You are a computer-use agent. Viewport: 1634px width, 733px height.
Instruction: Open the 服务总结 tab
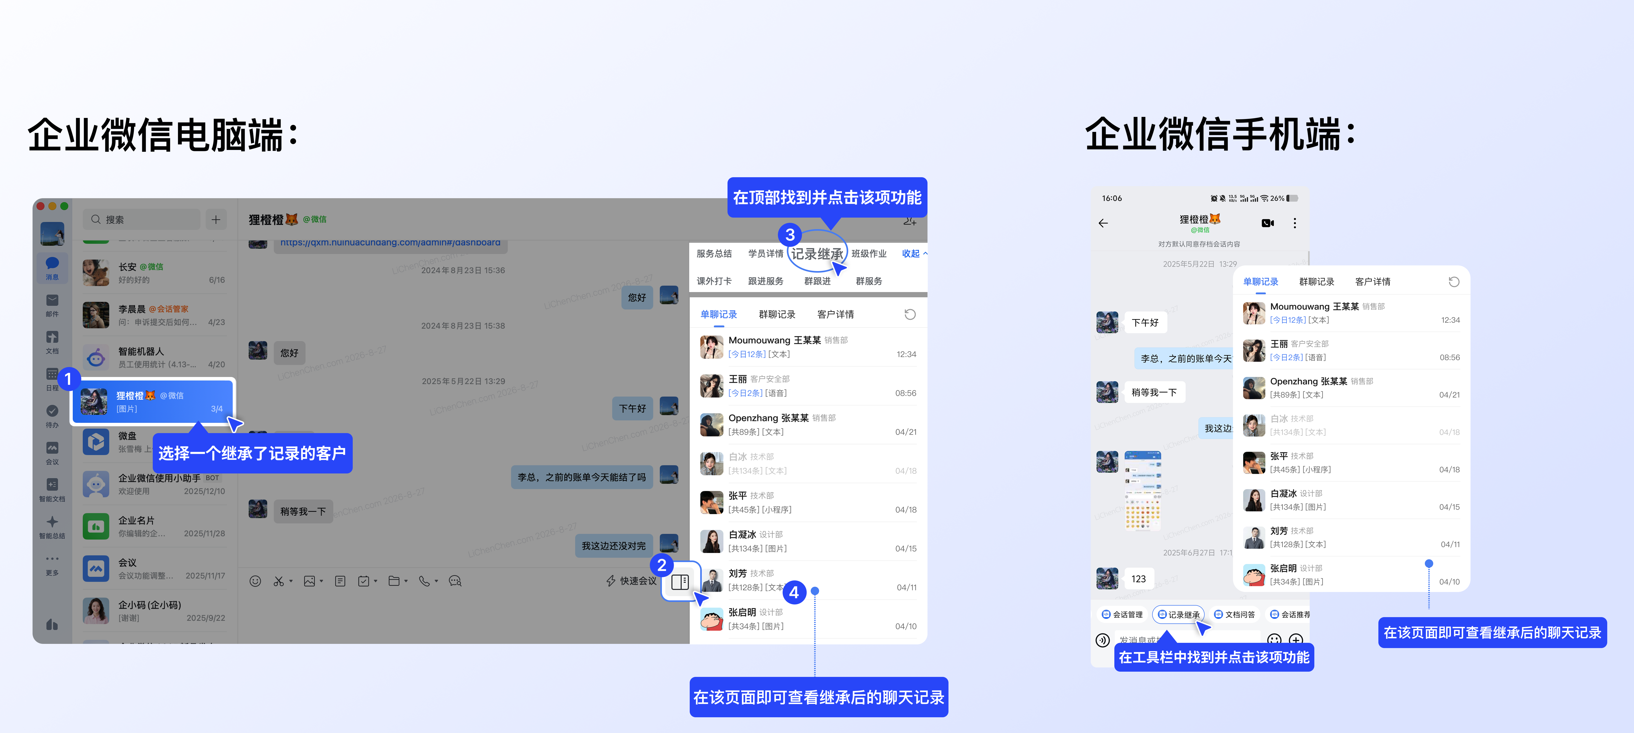coord(714,254)
